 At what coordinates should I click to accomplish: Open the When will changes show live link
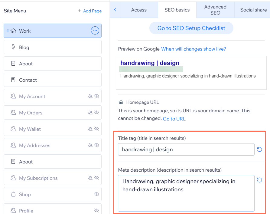tap(194, 49)
